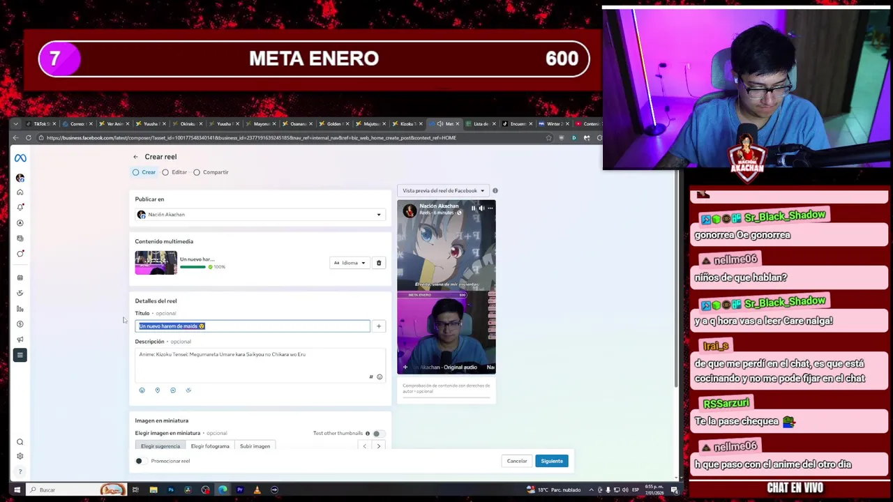This screenshot has height=502, width=893.
Task: Open the weather widget 18°C Parc. nublado
Action: (555, 490)
